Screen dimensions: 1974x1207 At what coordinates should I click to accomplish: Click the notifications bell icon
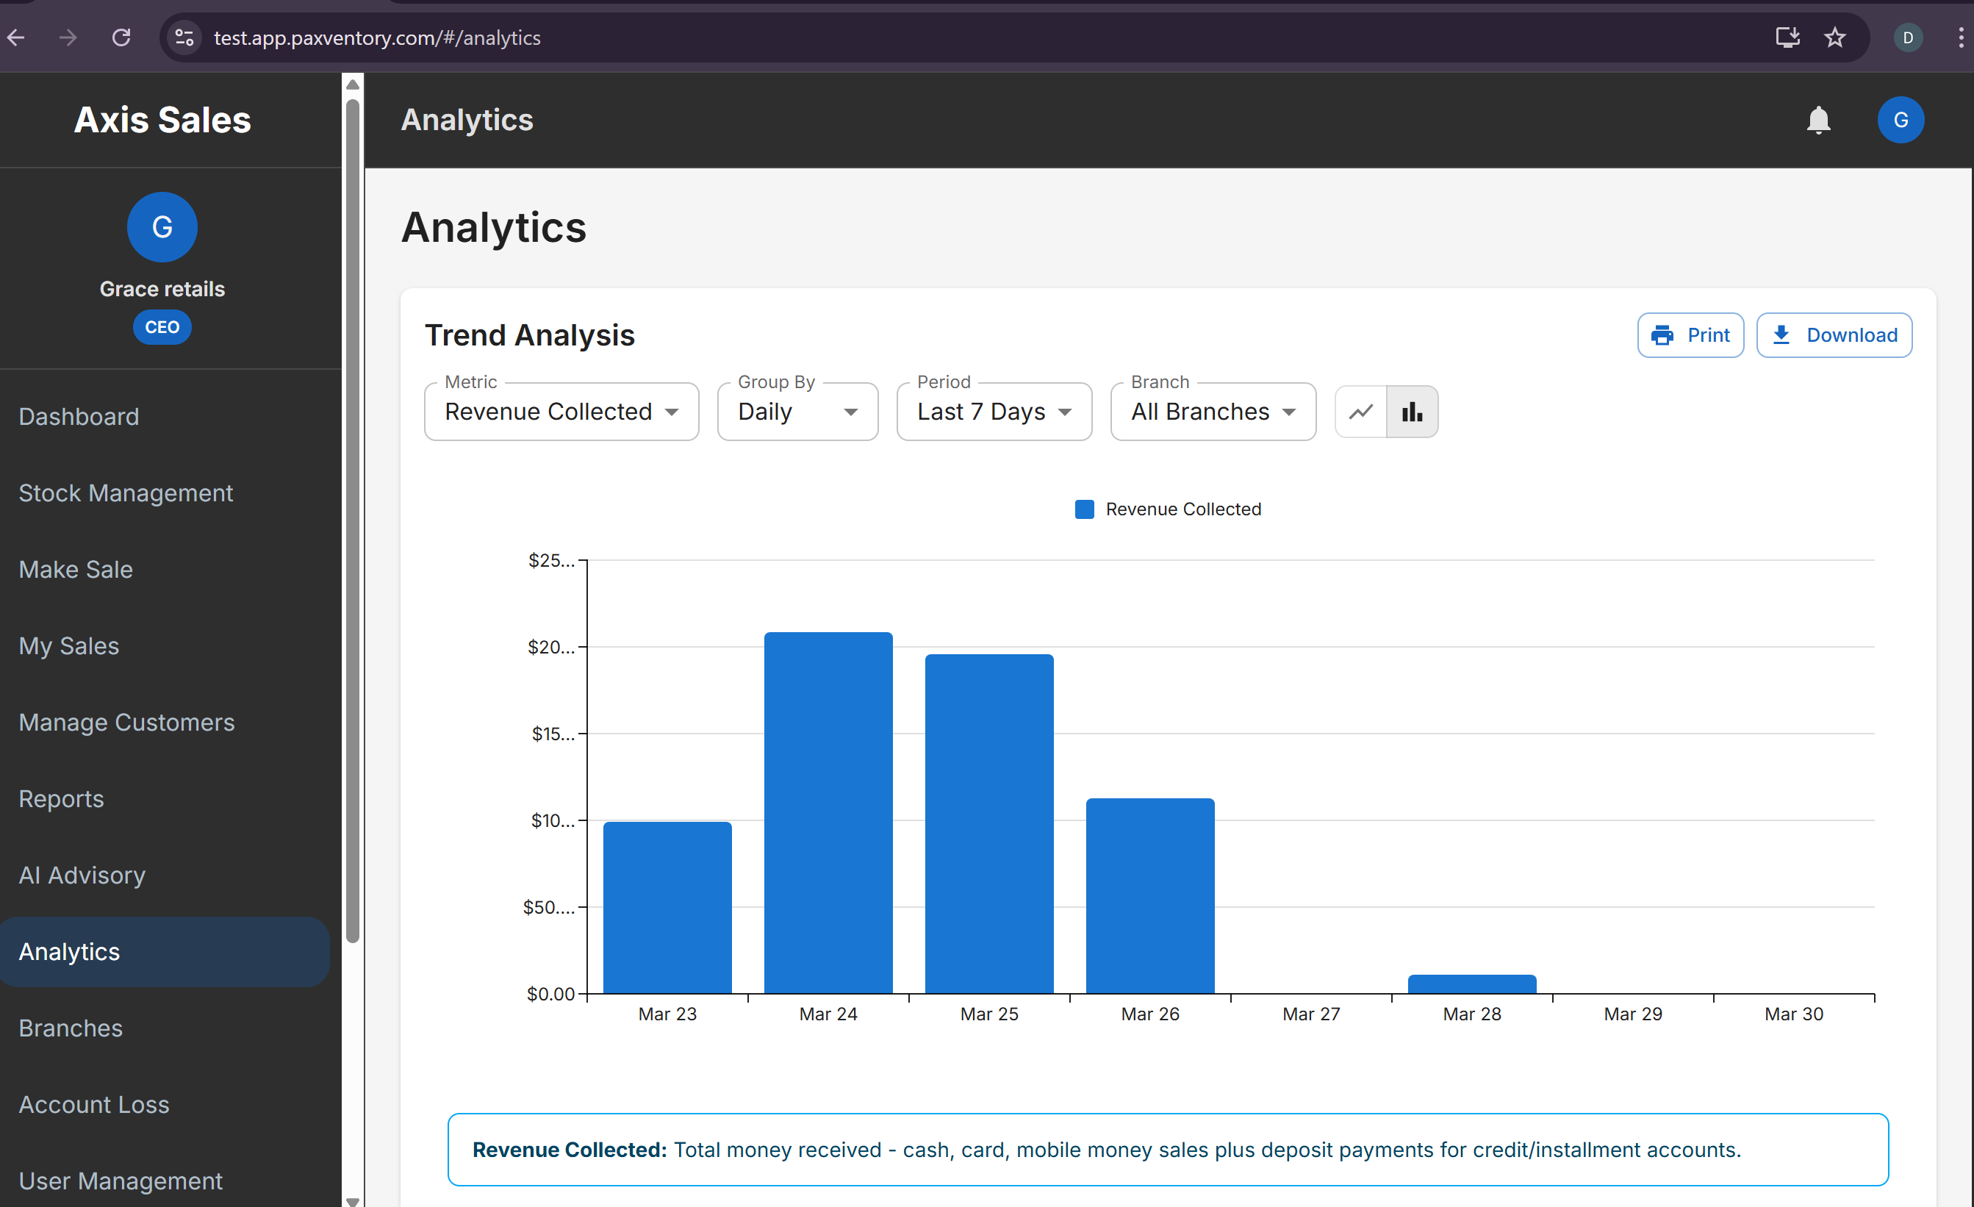pos(1817,121)
